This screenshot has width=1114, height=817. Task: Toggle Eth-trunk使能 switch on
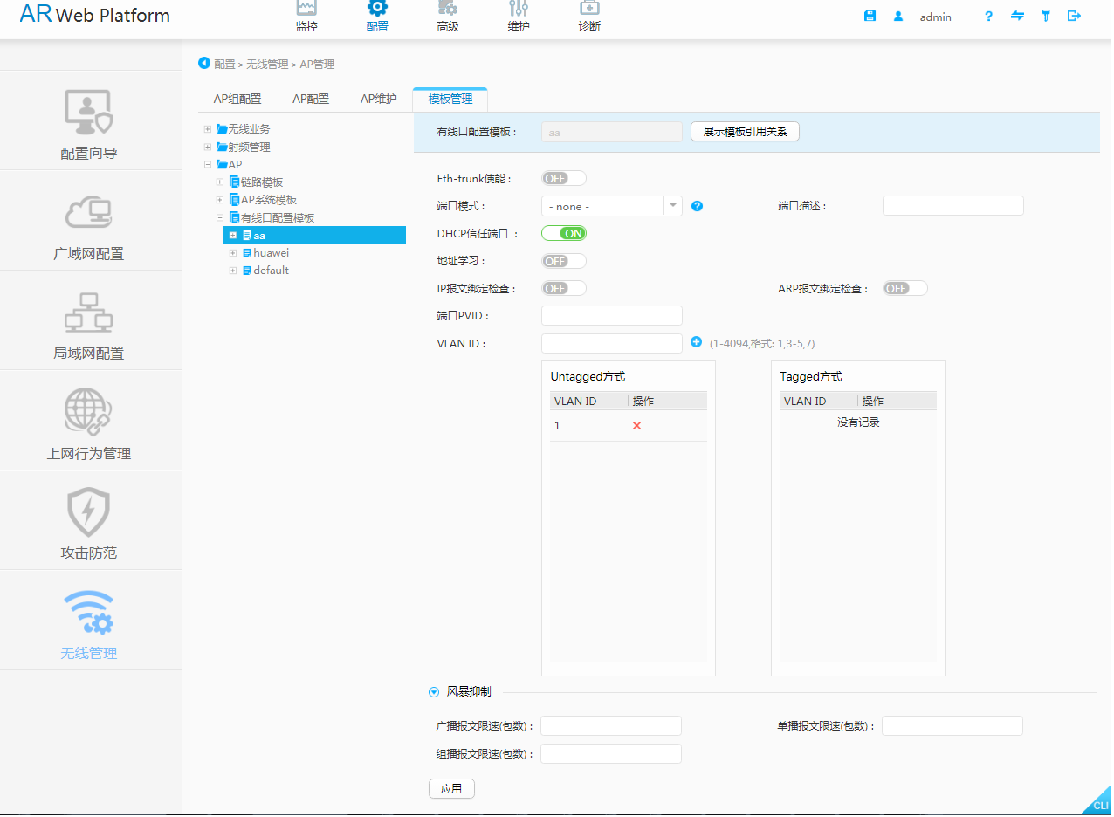[x=563, y=177]
